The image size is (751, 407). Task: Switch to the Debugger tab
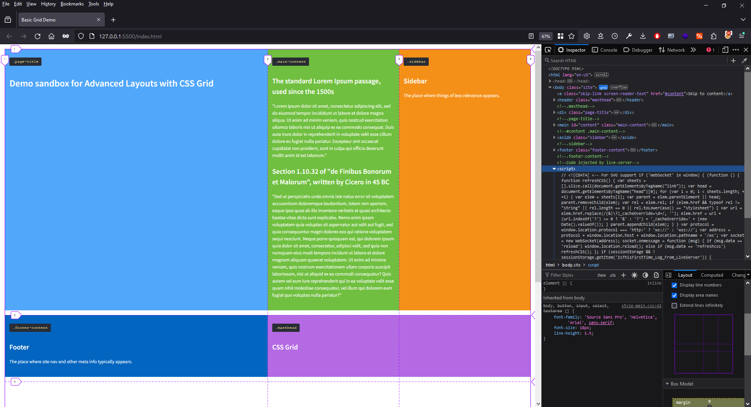[x=638, y=50]
